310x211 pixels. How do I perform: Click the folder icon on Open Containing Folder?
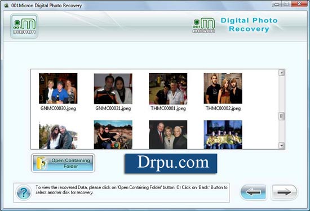pyautogui.click(x=42, y=163)
